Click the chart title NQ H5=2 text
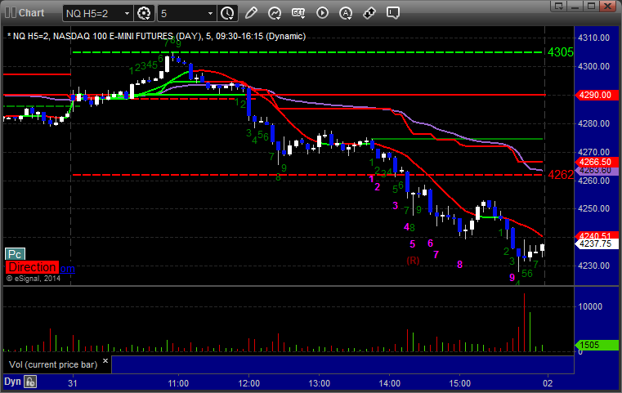Image resolution: width=622 pixels, height=393 pixels. point(157,36)
